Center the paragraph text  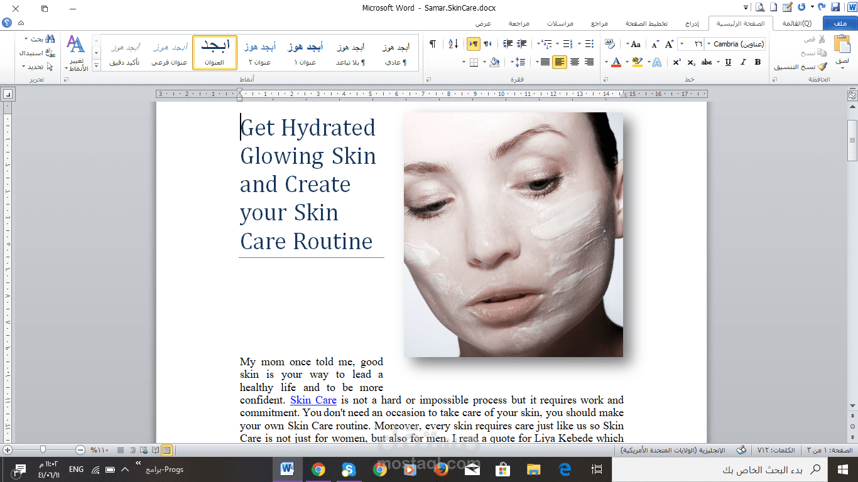(574, 62)
